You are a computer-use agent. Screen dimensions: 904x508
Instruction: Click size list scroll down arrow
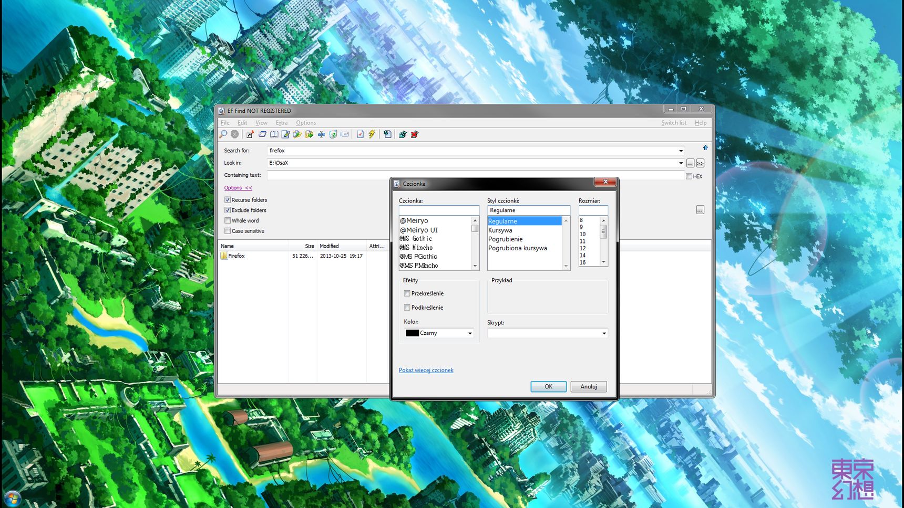[603, 262]
